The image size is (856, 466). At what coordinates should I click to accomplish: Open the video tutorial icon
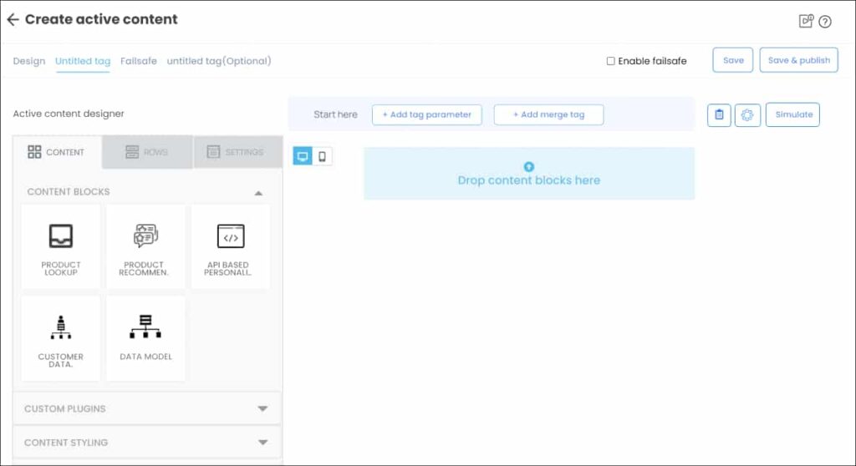pyautogui.click(x=806, y=22)
